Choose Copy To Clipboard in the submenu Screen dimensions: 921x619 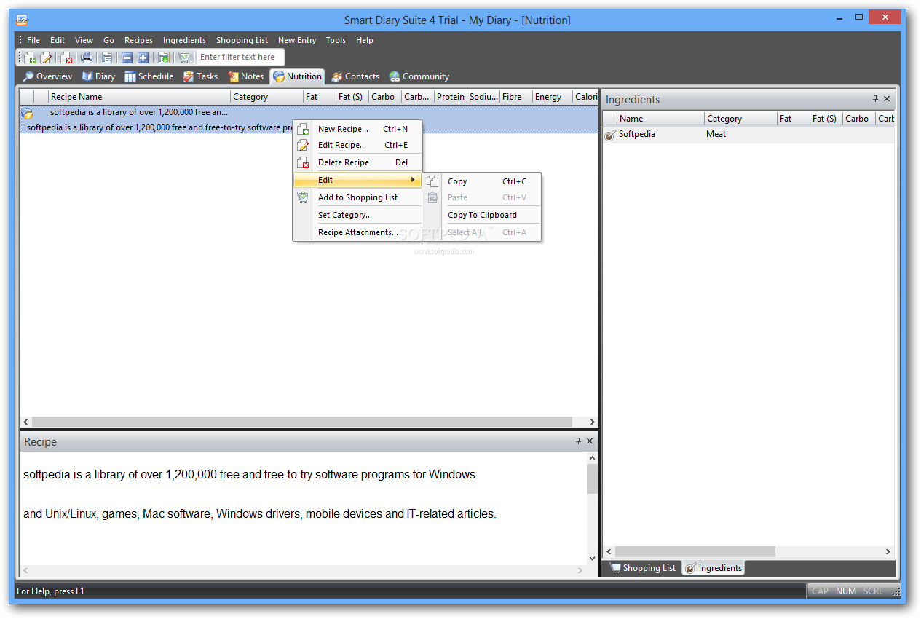click(482, 215)
